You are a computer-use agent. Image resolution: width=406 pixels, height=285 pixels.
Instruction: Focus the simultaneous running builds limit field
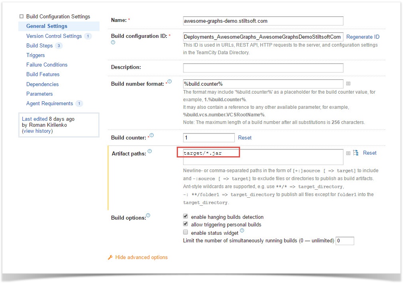pos(345,241)
